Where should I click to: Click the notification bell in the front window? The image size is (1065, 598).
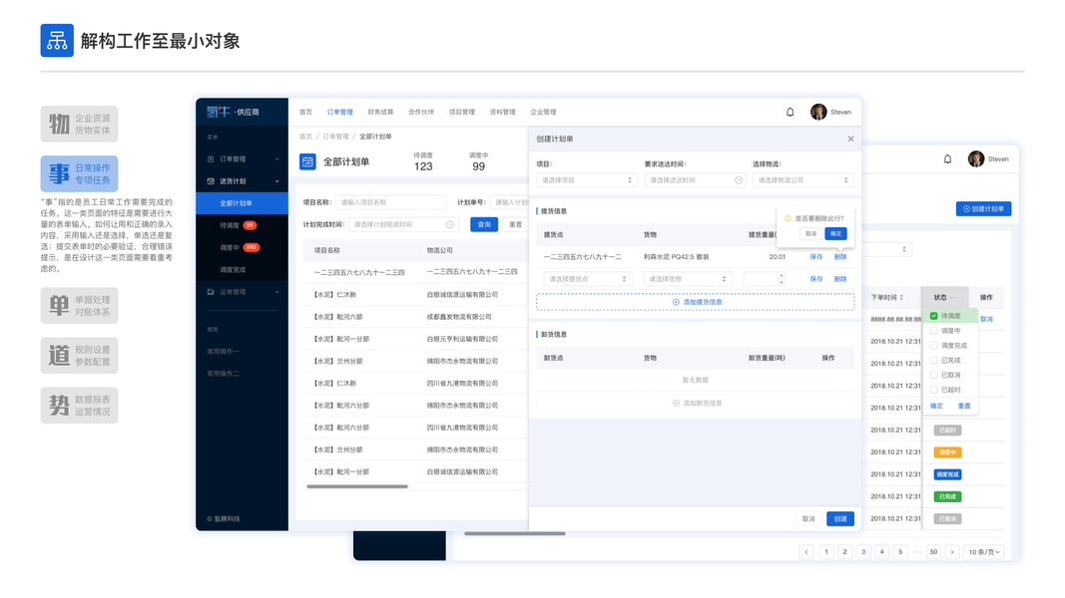pos(790,112)
